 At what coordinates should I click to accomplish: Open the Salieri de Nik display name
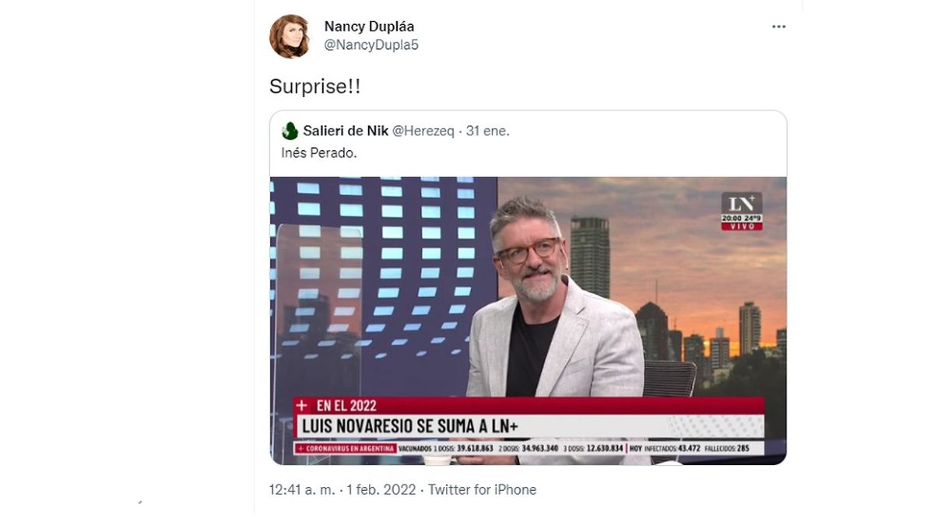point(346,131)
